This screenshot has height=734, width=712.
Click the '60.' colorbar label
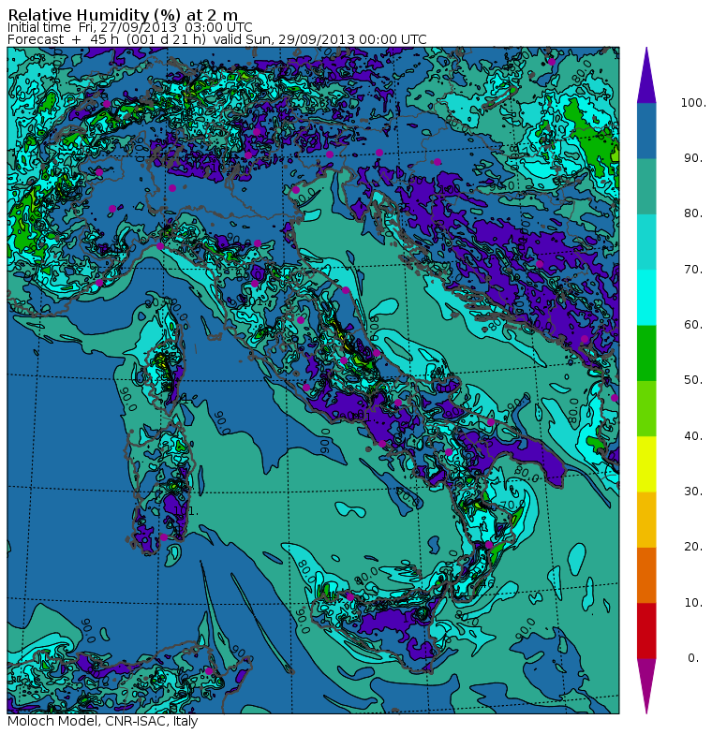[x=693, y=325]
